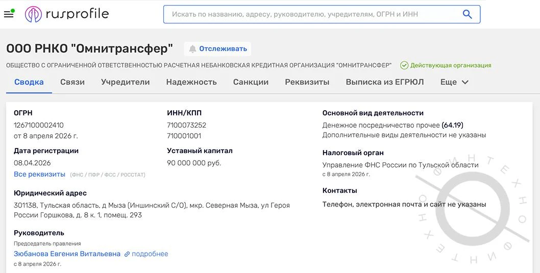This screenshot has height=273, width=540.
Task: Open Зюбанова Евгения Витальевна profile link
Action: [x=67, y=254]
